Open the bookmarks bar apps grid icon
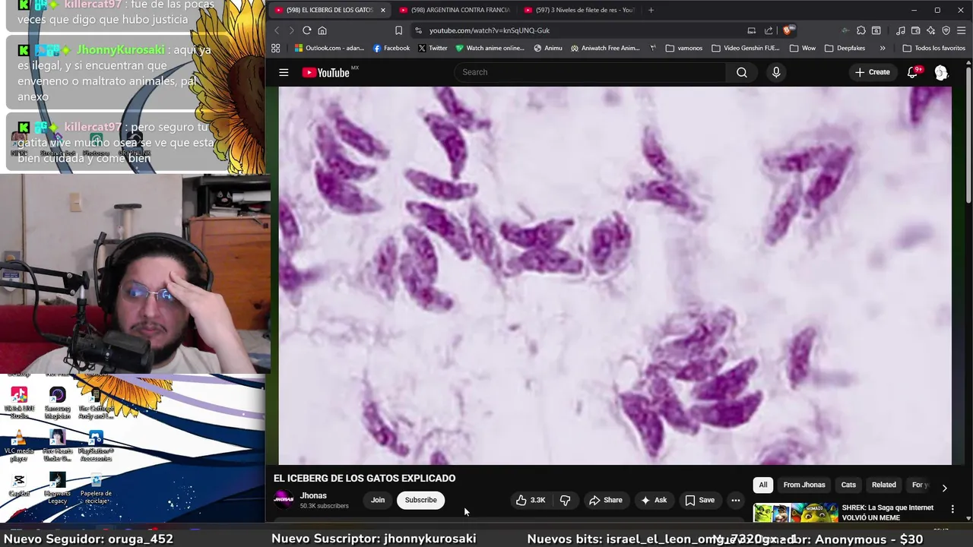 [275, 48]
